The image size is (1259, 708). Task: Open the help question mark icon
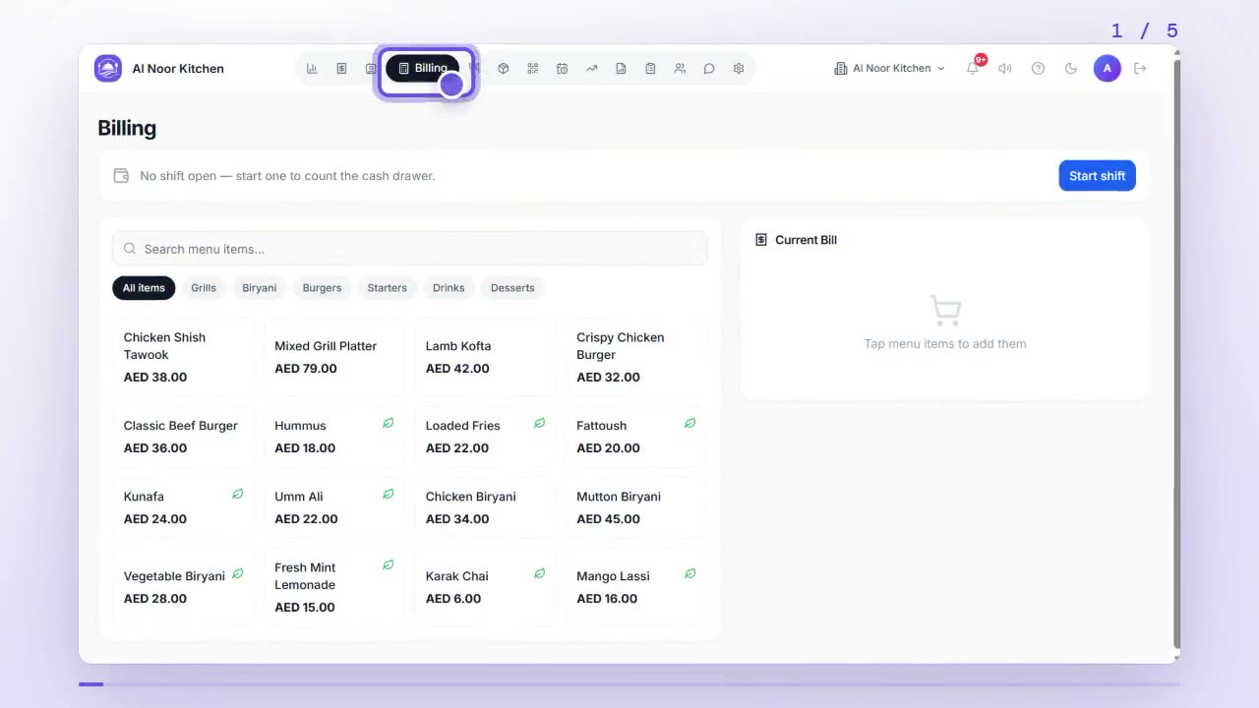pyautogui.click(x=1038, y=69)
